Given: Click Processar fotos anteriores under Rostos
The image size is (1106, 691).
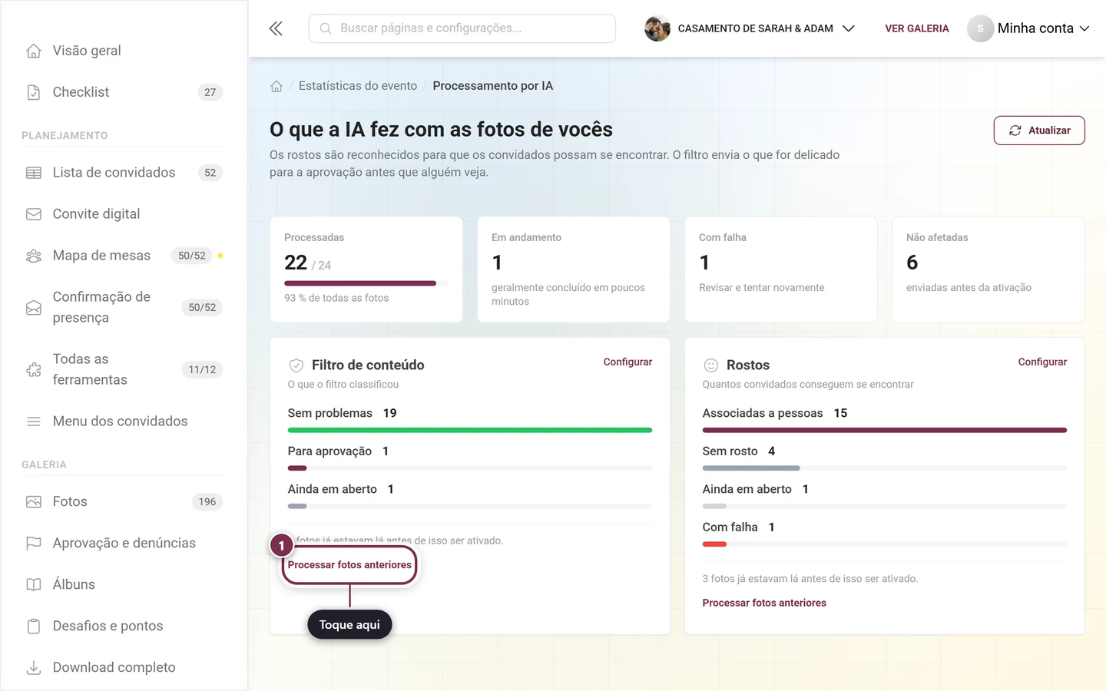Looking at the screenshot, I should coord(764,603).
